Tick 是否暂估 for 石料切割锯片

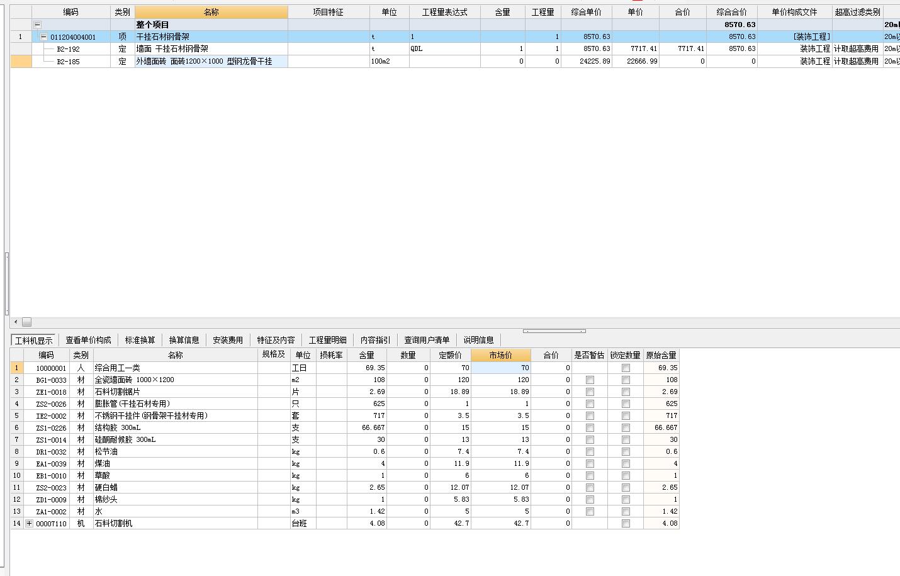point(590,392)
